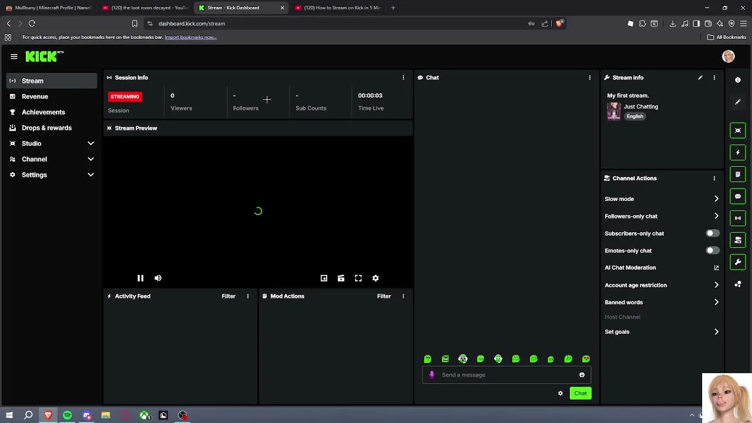Viewport: 752px width, 423px height.
Task: Edit stream info with the pencil icon
Action: click(700, 78)
